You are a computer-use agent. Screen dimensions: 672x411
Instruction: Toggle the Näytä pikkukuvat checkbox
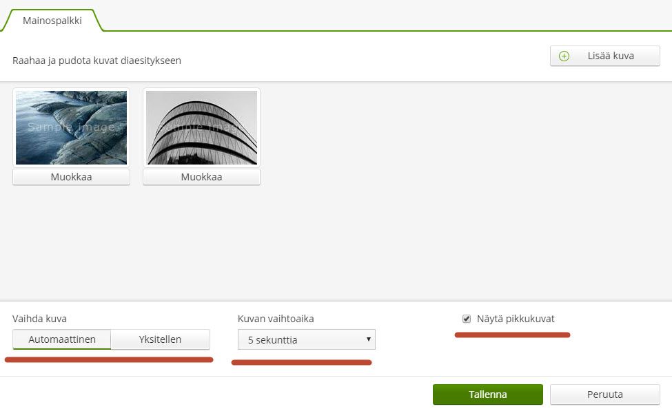pyautogui.click(x=467, y=319)
